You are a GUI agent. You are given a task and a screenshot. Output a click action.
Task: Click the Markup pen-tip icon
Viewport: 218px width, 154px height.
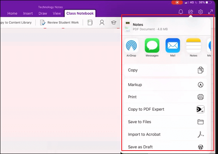pyautogui.click(x=201, y=85)
